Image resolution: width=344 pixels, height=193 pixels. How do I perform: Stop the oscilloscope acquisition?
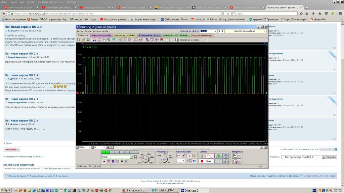[207, 161]
